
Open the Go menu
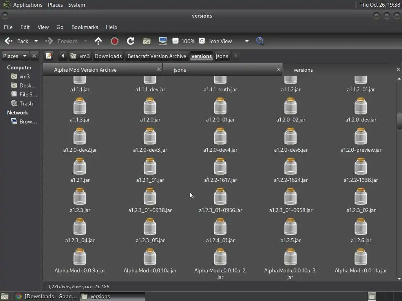(x=60, y=27)
